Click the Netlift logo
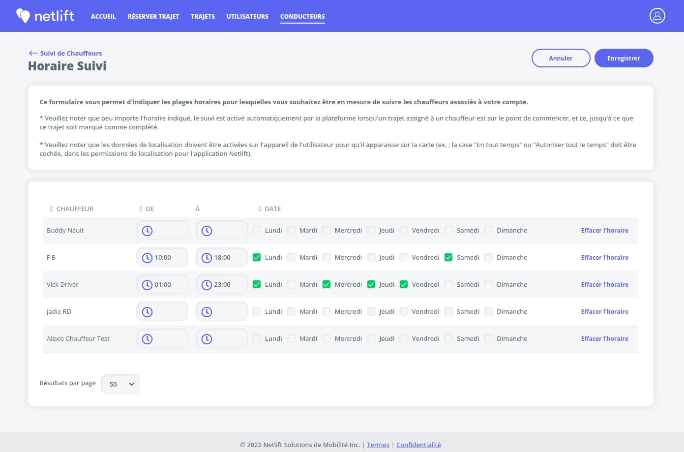 [45, 16]
